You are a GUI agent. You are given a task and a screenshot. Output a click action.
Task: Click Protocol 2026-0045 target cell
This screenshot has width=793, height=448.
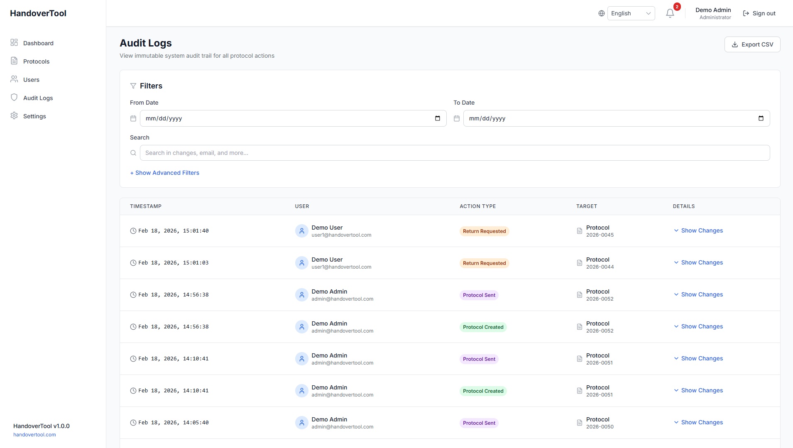pos(595,231)
